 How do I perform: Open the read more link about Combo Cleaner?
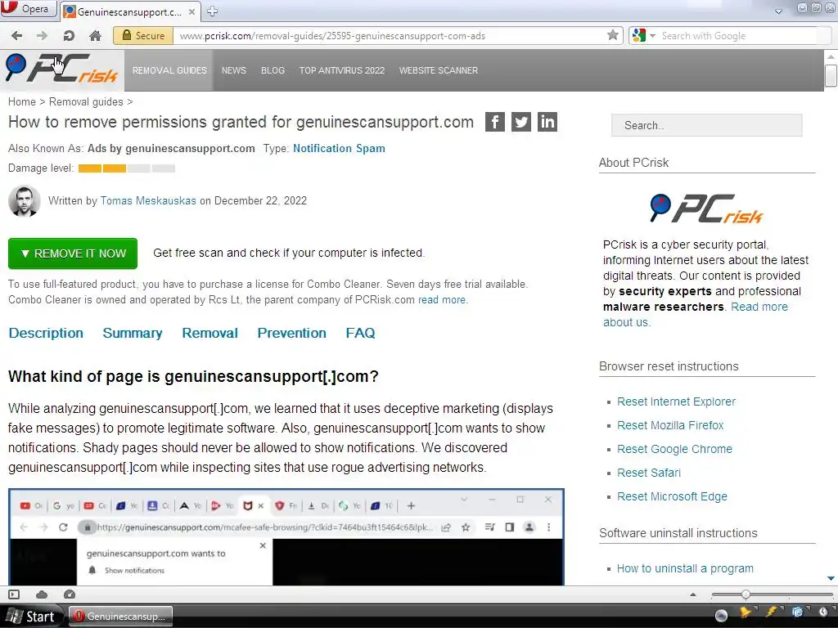pyautogui.click(x=442, y=299)
